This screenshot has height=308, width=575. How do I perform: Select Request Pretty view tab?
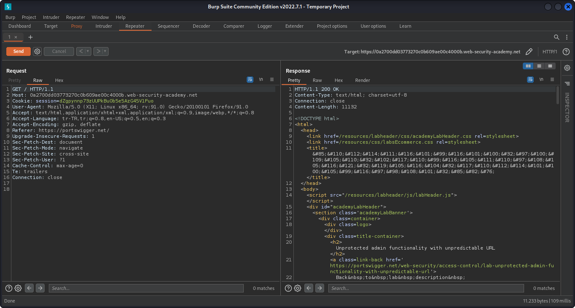(x=15, y=80)
